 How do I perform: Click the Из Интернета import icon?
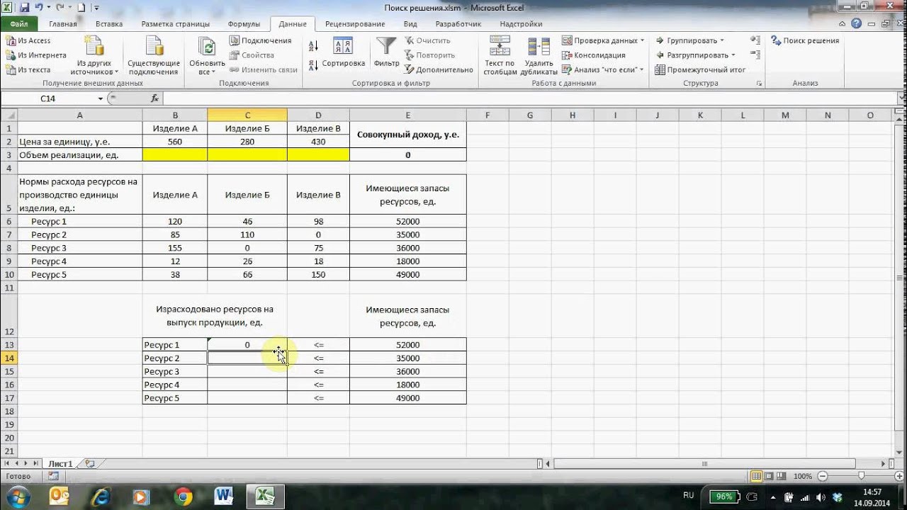click(11, 55)
